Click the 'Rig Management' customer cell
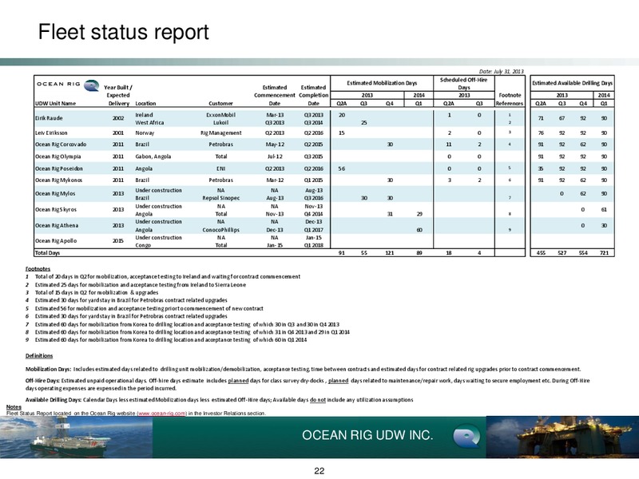This screenshot has height=479, width=639. pyautogui.click(x=221, y=133)
